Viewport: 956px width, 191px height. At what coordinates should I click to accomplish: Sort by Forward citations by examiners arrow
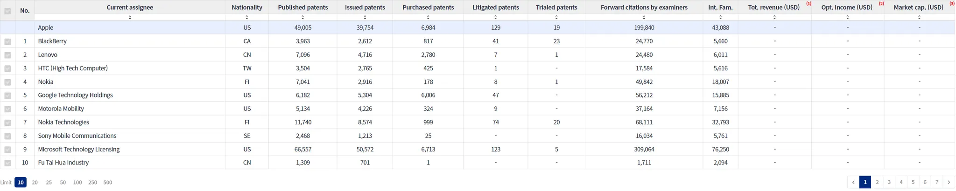coord(644,17)
